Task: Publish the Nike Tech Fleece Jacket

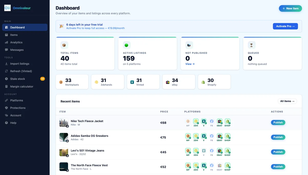Action: 278,122
